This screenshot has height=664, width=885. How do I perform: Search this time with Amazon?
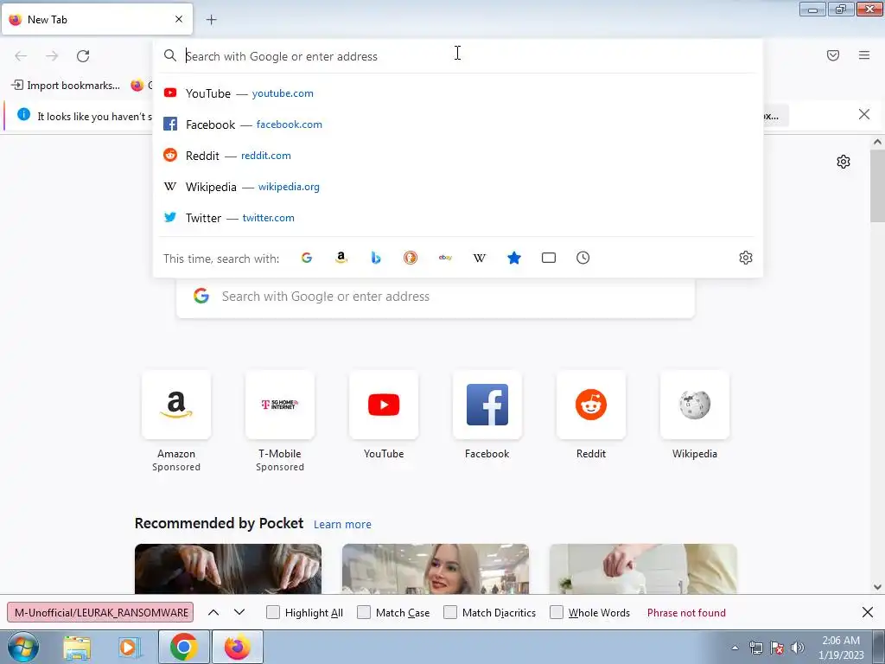pos(341,258)
